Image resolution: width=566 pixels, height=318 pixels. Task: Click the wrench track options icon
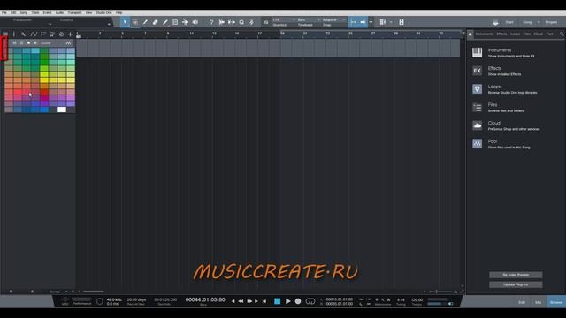(x=24, y=34)
